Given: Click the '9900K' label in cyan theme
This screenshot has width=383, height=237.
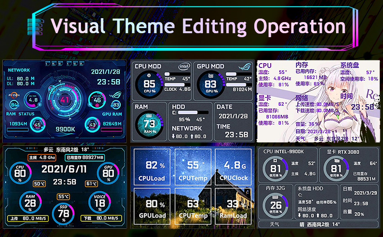Looking at the screenshot, I should [x=65, y=129].
